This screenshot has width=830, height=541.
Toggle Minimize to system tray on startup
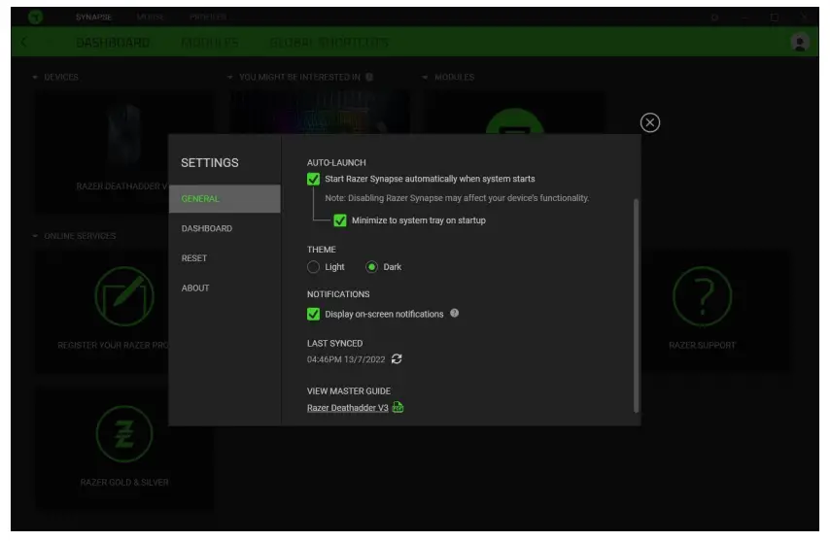[x=340, y=220]
